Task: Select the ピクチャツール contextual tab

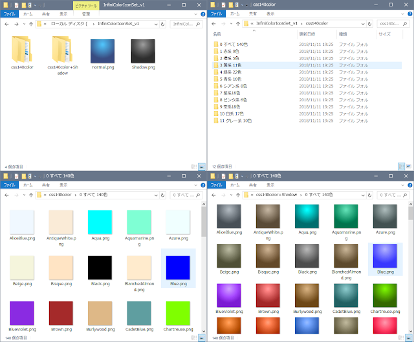Action: 86,5
